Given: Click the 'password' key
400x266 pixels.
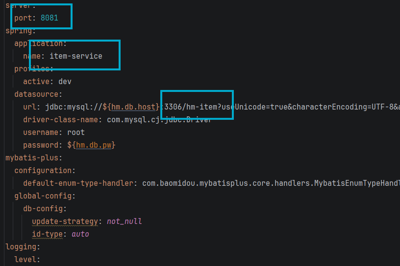Looking at the screenshot, I should click(41, 145).
